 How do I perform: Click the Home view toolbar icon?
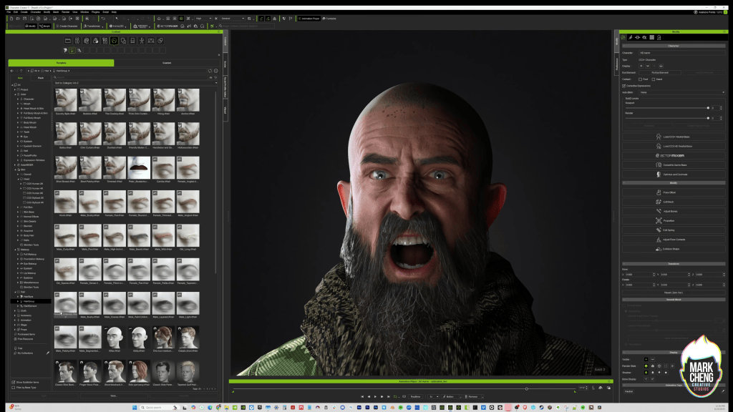(159, 19)
